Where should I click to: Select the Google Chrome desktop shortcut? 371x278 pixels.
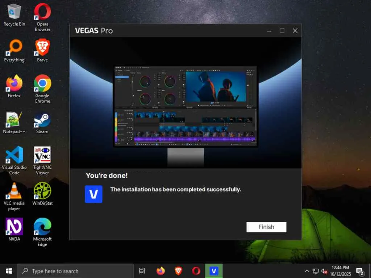[x=42, y=89]
